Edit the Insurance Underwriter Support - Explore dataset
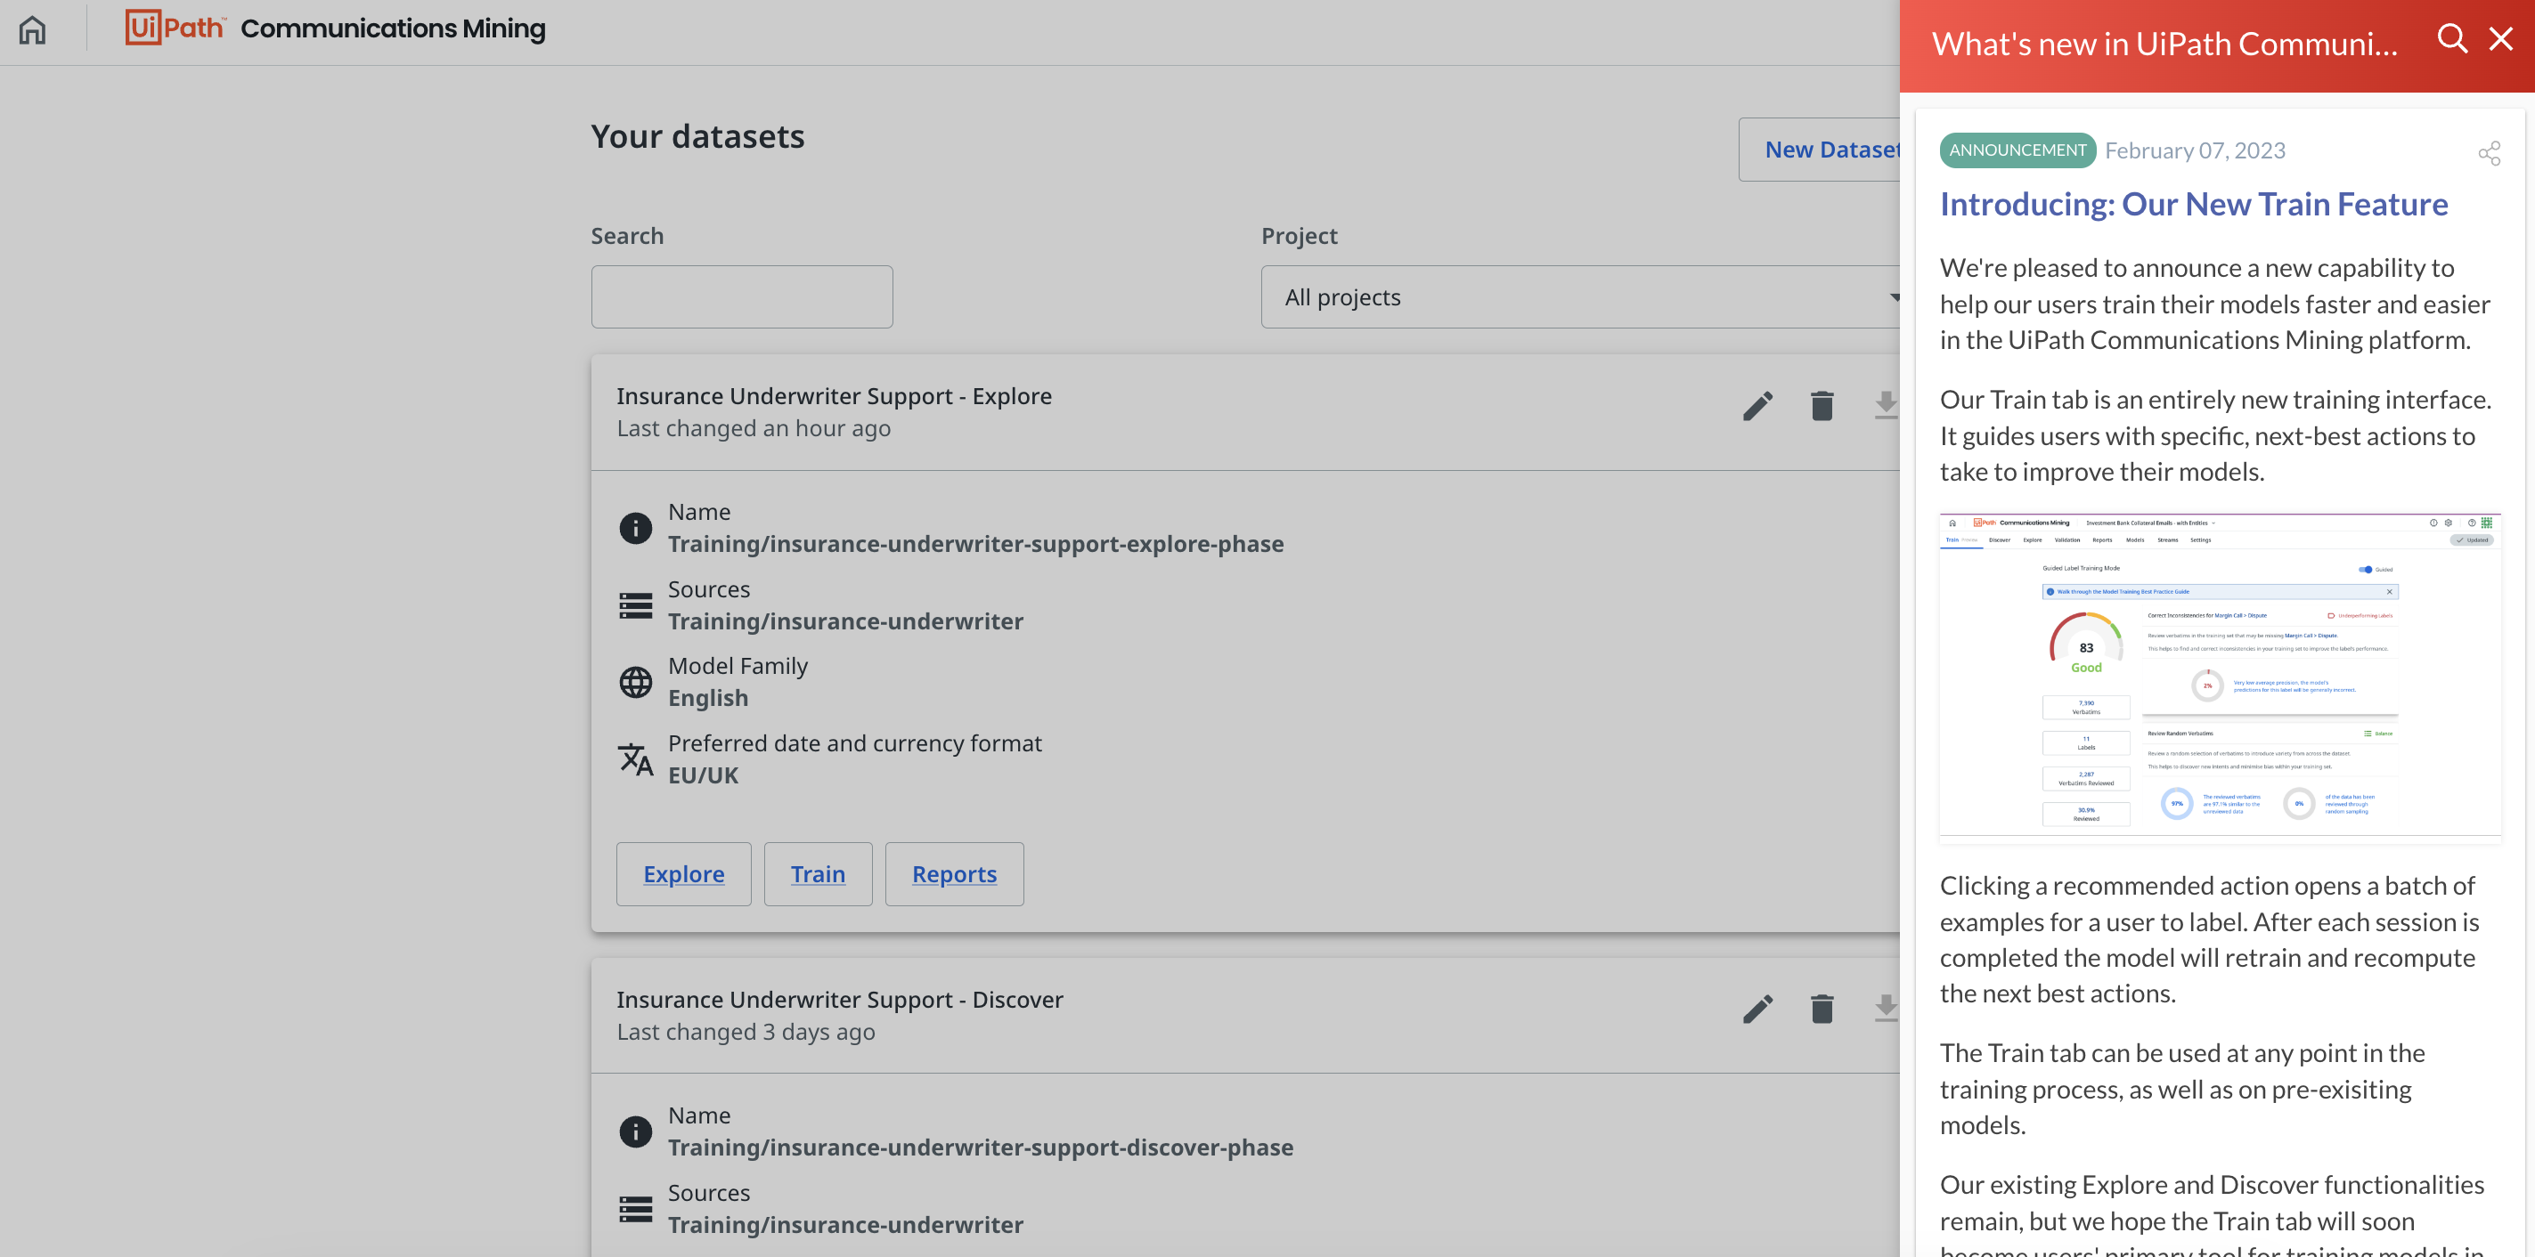Screen dimensions: 2535x1257 click(1757, 405)
